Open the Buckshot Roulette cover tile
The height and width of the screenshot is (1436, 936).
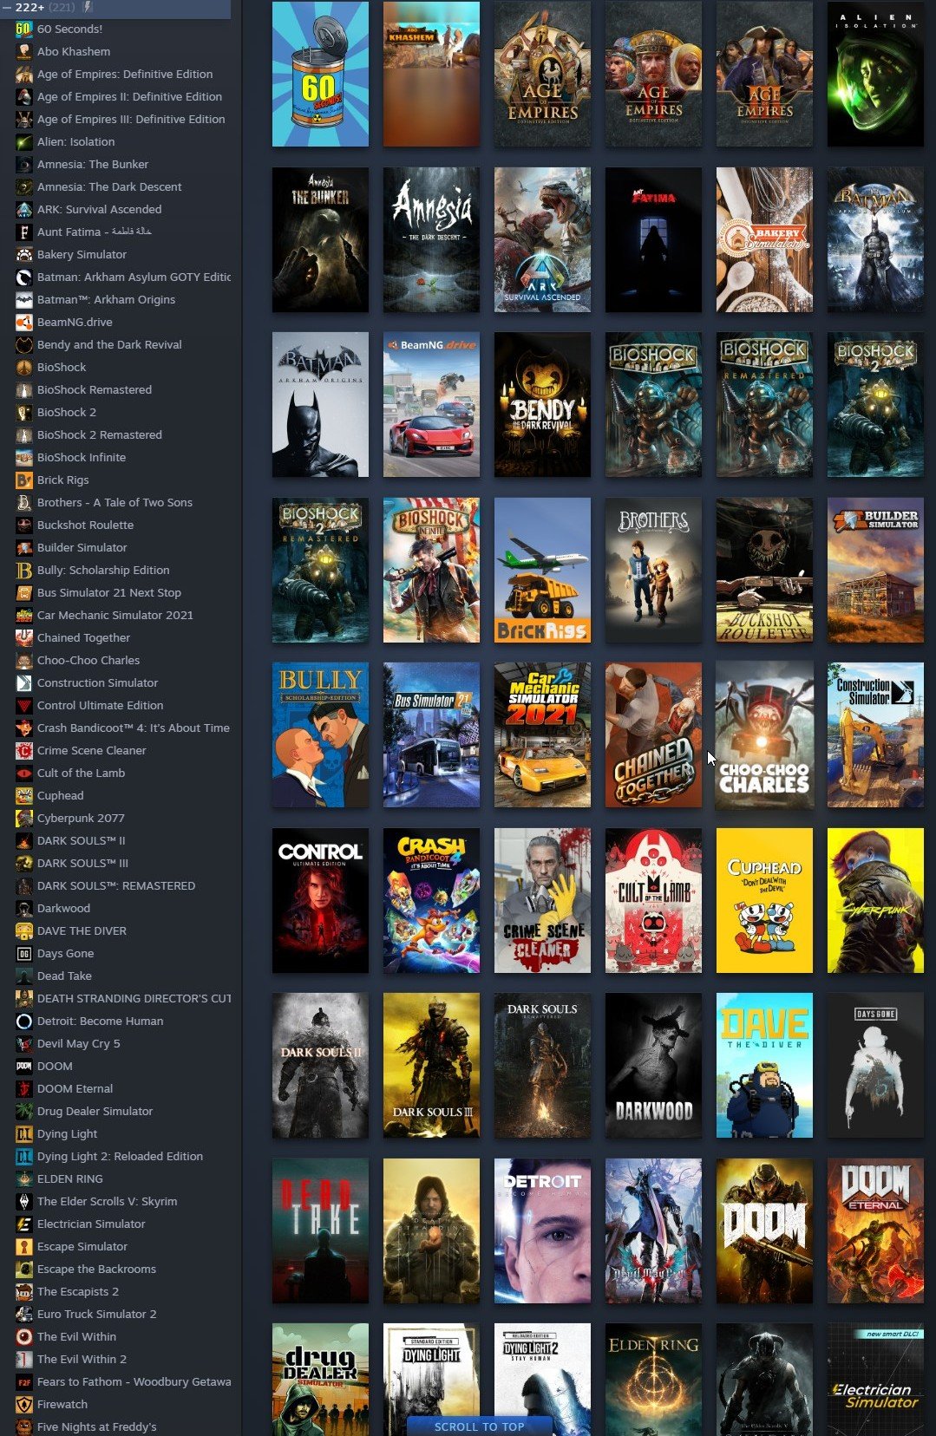pos(764,570)
